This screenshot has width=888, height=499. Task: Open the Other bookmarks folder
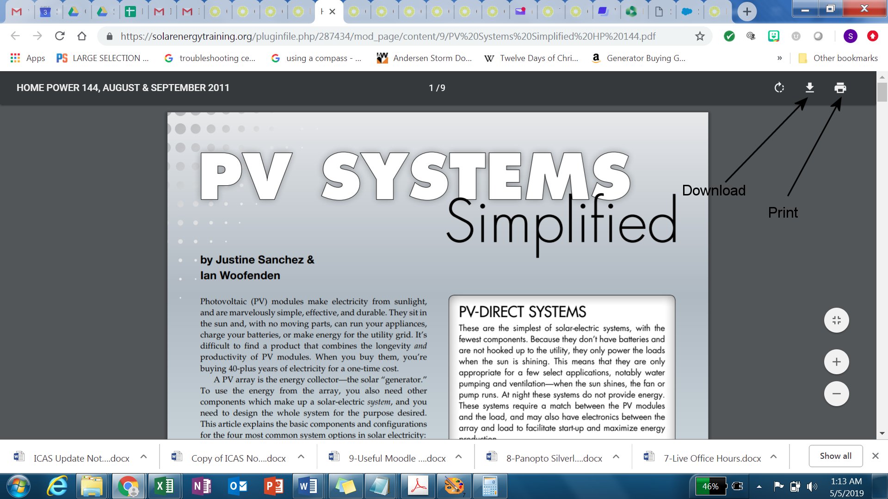click(838, 58)
